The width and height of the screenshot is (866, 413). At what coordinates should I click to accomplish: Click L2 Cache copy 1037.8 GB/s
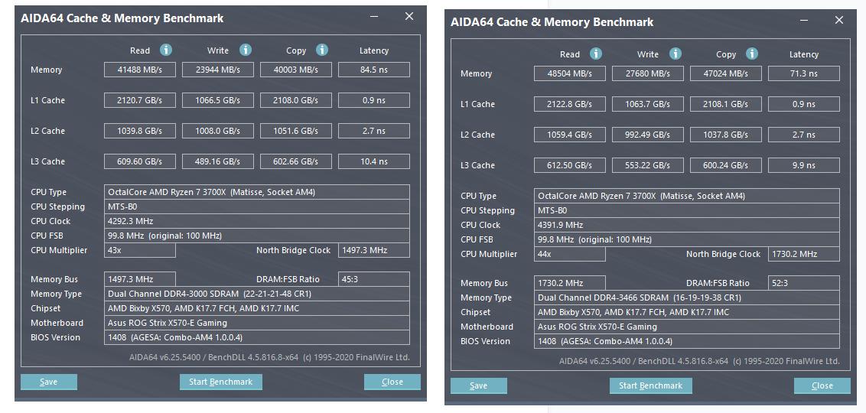point(726,135)
